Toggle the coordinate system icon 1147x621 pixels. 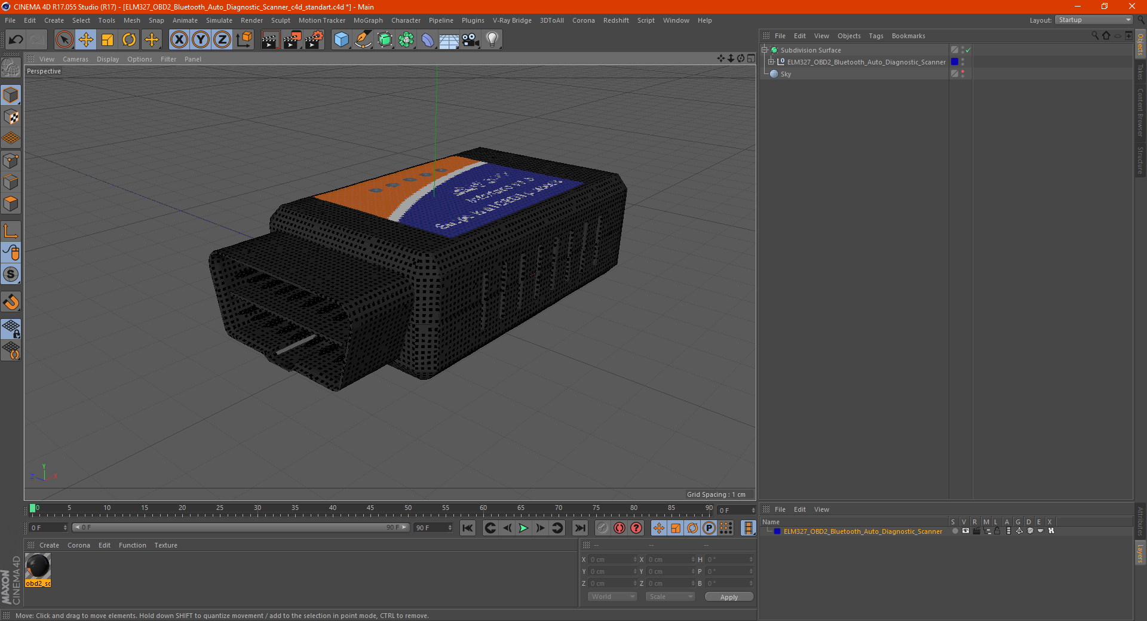coord(244,40)
